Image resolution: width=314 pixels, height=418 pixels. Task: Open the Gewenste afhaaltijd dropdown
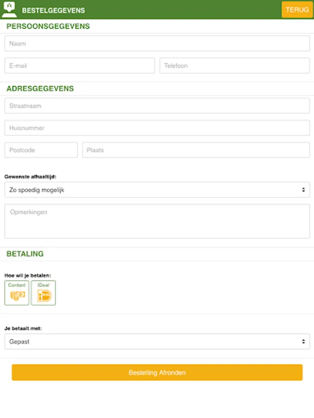[x=157, y=190]
